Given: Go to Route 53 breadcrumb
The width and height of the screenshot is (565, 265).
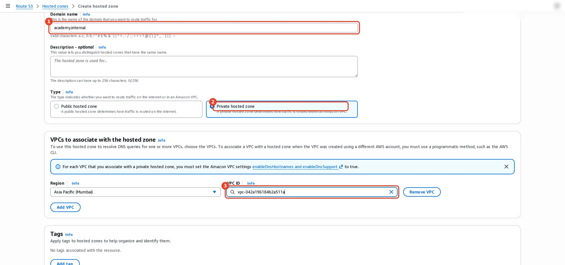Looking at the screenshot, I should [24, 6].
